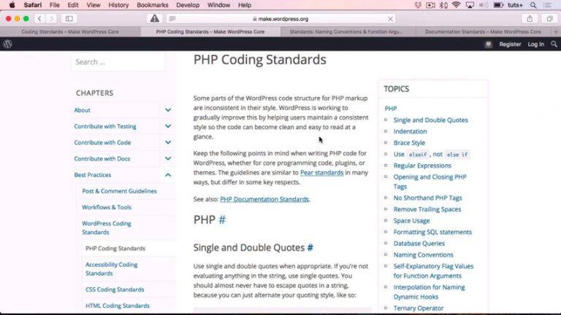561x315 pixels.
Task: Open the Share button in Safari toolbar
Action: [530, 18]
